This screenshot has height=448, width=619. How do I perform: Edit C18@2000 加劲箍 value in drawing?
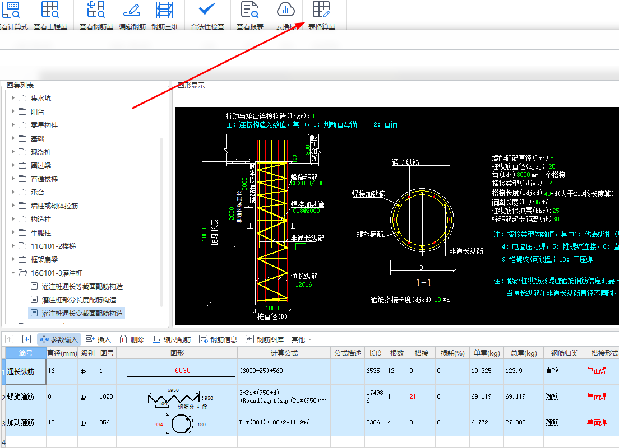tap(306, 211)
